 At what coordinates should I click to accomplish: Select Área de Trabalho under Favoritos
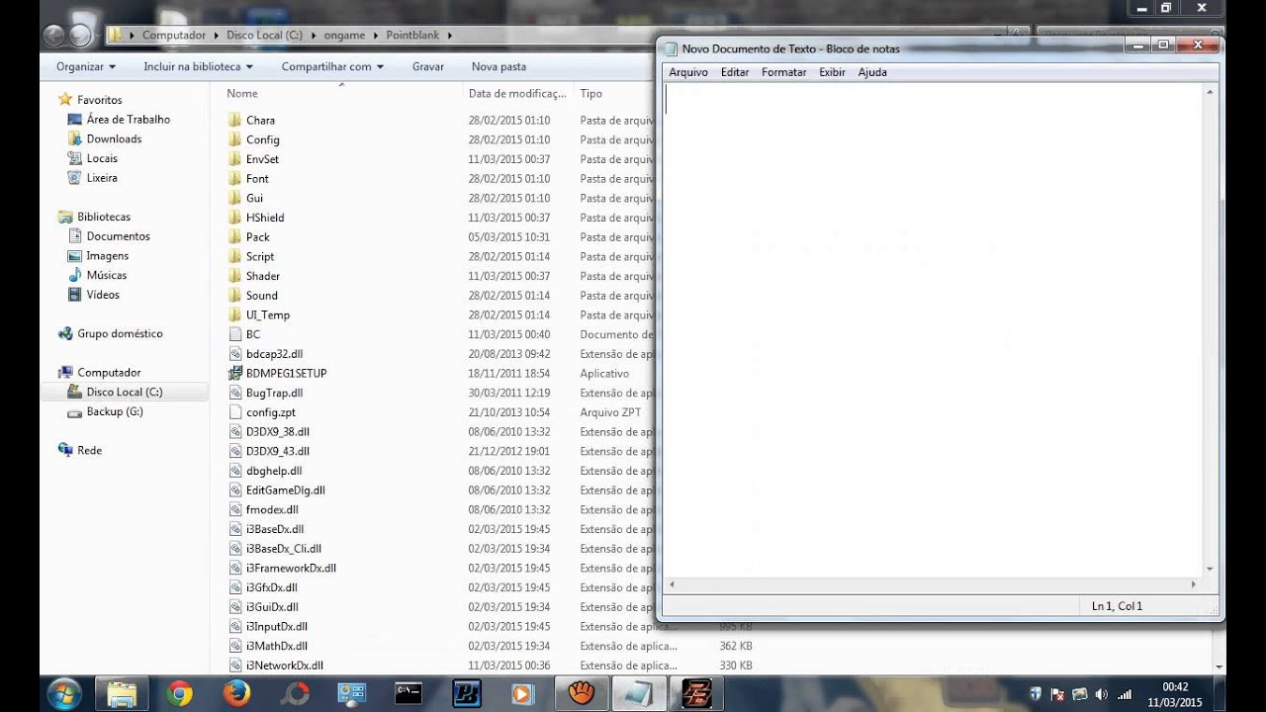pos(129,120)
